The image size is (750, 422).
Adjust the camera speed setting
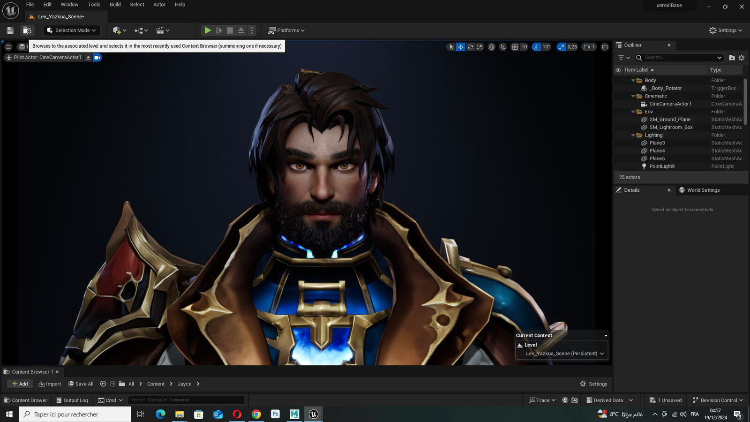pyautogui.click(x=589, y=47)
